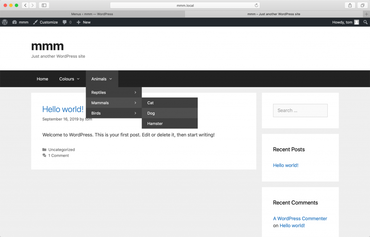This screenshot has height=237, width=370.
Task: Open the Hello world! post link
Action: (63, 109)
